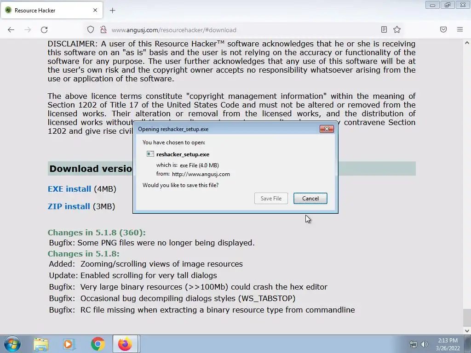Click the ZIP install download link
This screenshot has width=471, height=353.
(x=69, y=206)
